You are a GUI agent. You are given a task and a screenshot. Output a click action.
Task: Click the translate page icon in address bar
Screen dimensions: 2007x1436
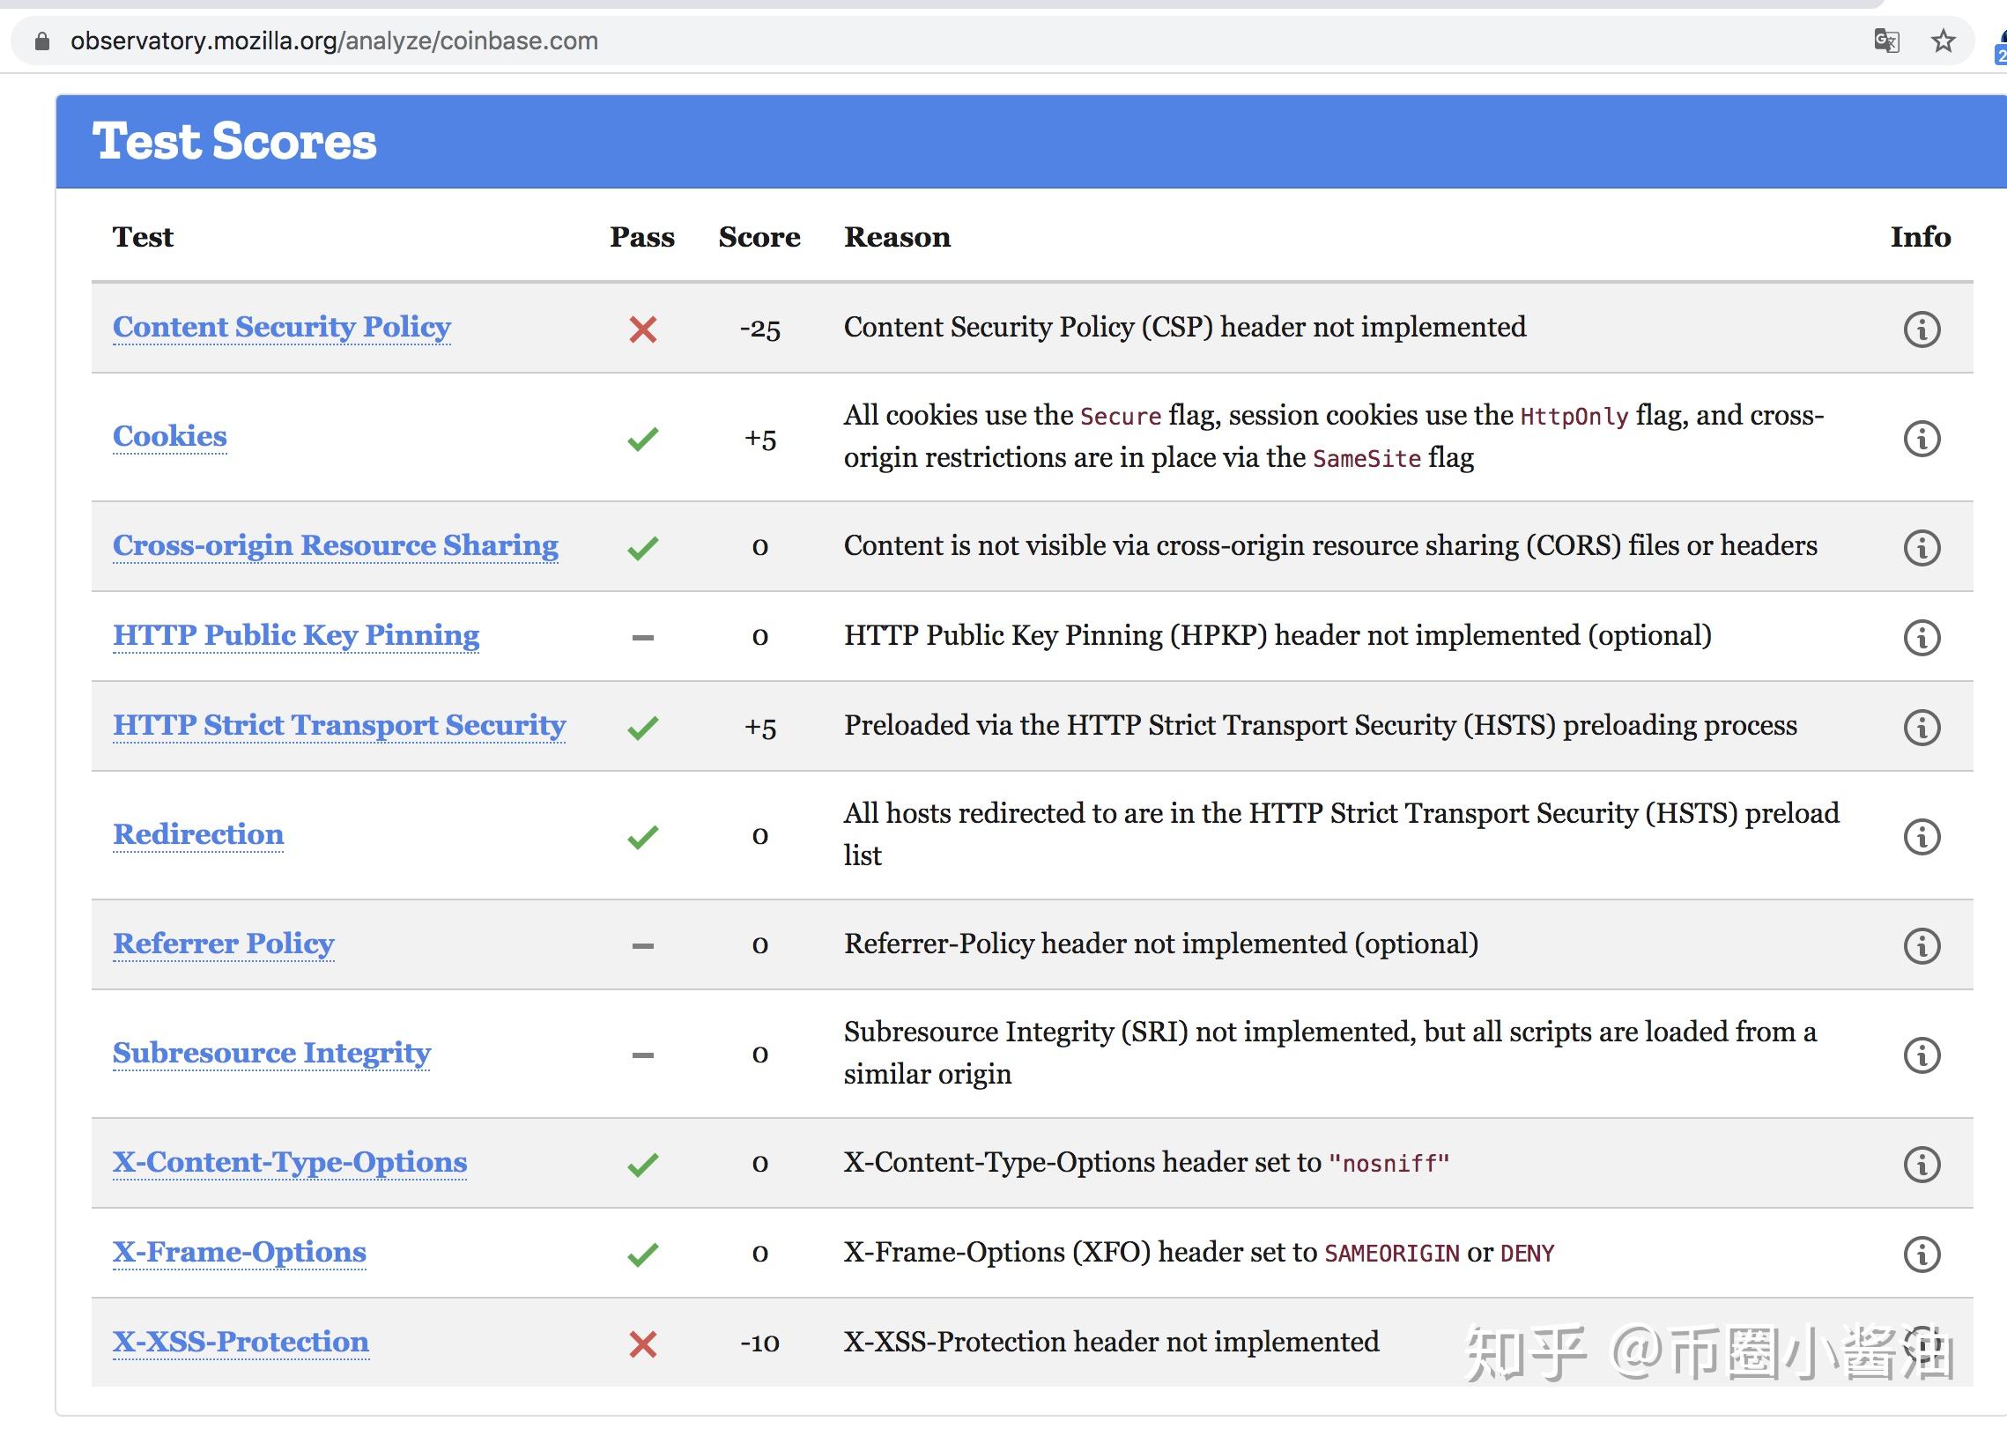[x=1886, y=41]
